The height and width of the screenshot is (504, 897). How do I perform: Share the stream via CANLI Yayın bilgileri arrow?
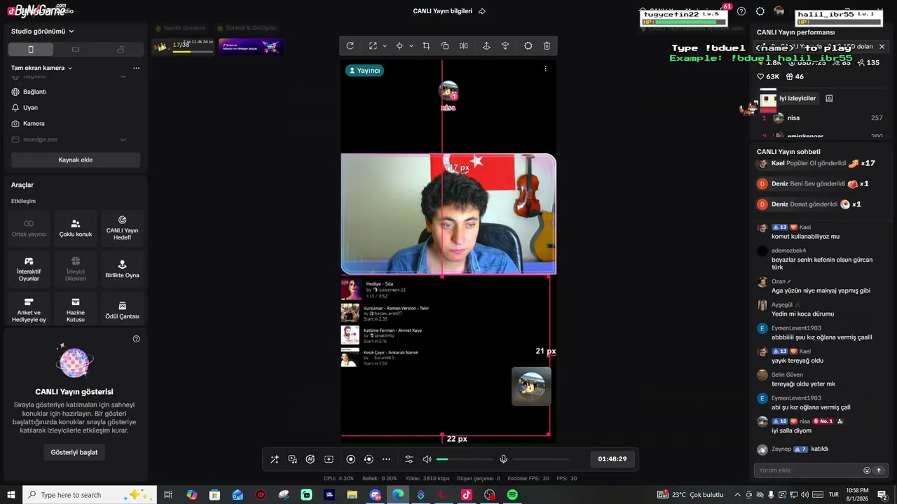(x=482, y=11)
